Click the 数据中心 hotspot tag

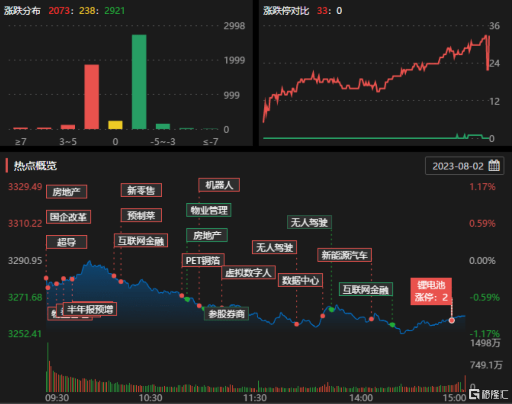(x=300, y=280)
